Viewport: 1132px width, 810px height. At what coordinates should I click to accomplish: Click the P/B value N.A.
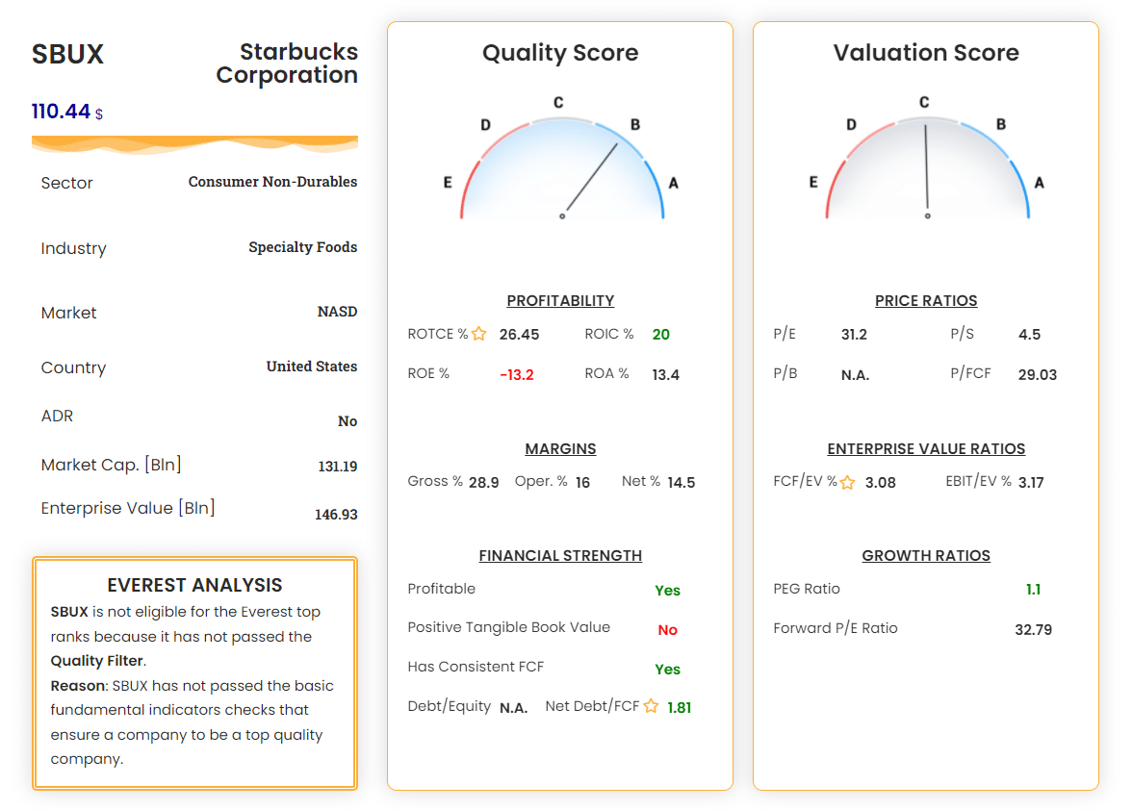click(856, 375)
